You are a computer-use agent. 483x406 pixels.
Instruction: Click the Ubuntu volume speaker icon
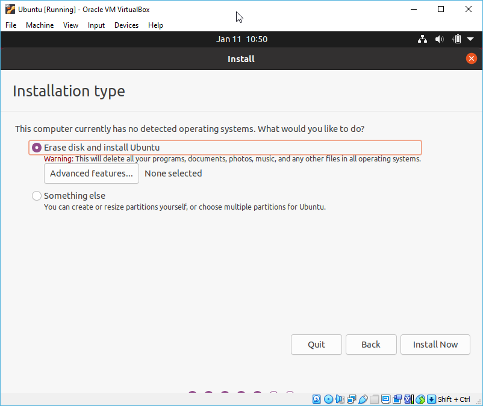tap(439, 39)
